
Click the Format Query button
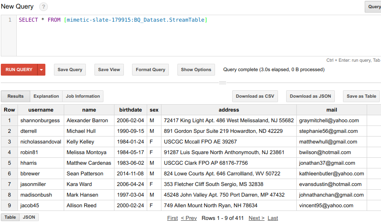pos(150,70)
